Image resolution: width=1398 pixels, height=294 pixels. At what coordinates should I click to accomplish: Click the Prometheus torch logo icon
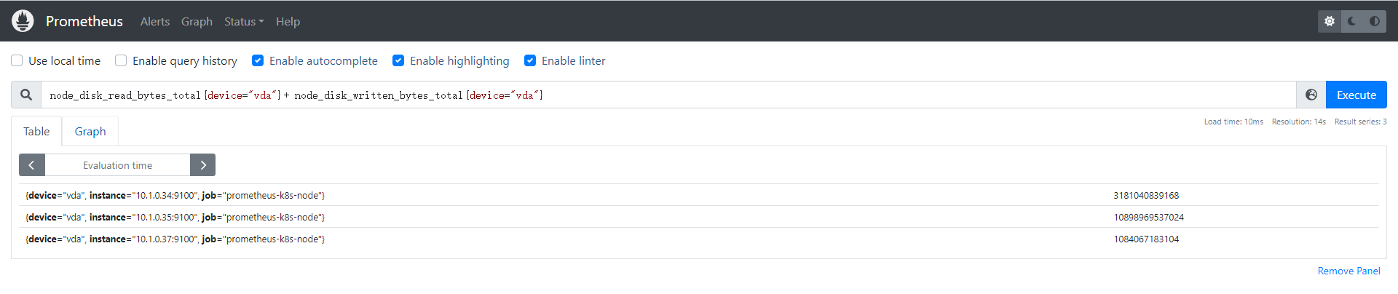tap(23, 21)
